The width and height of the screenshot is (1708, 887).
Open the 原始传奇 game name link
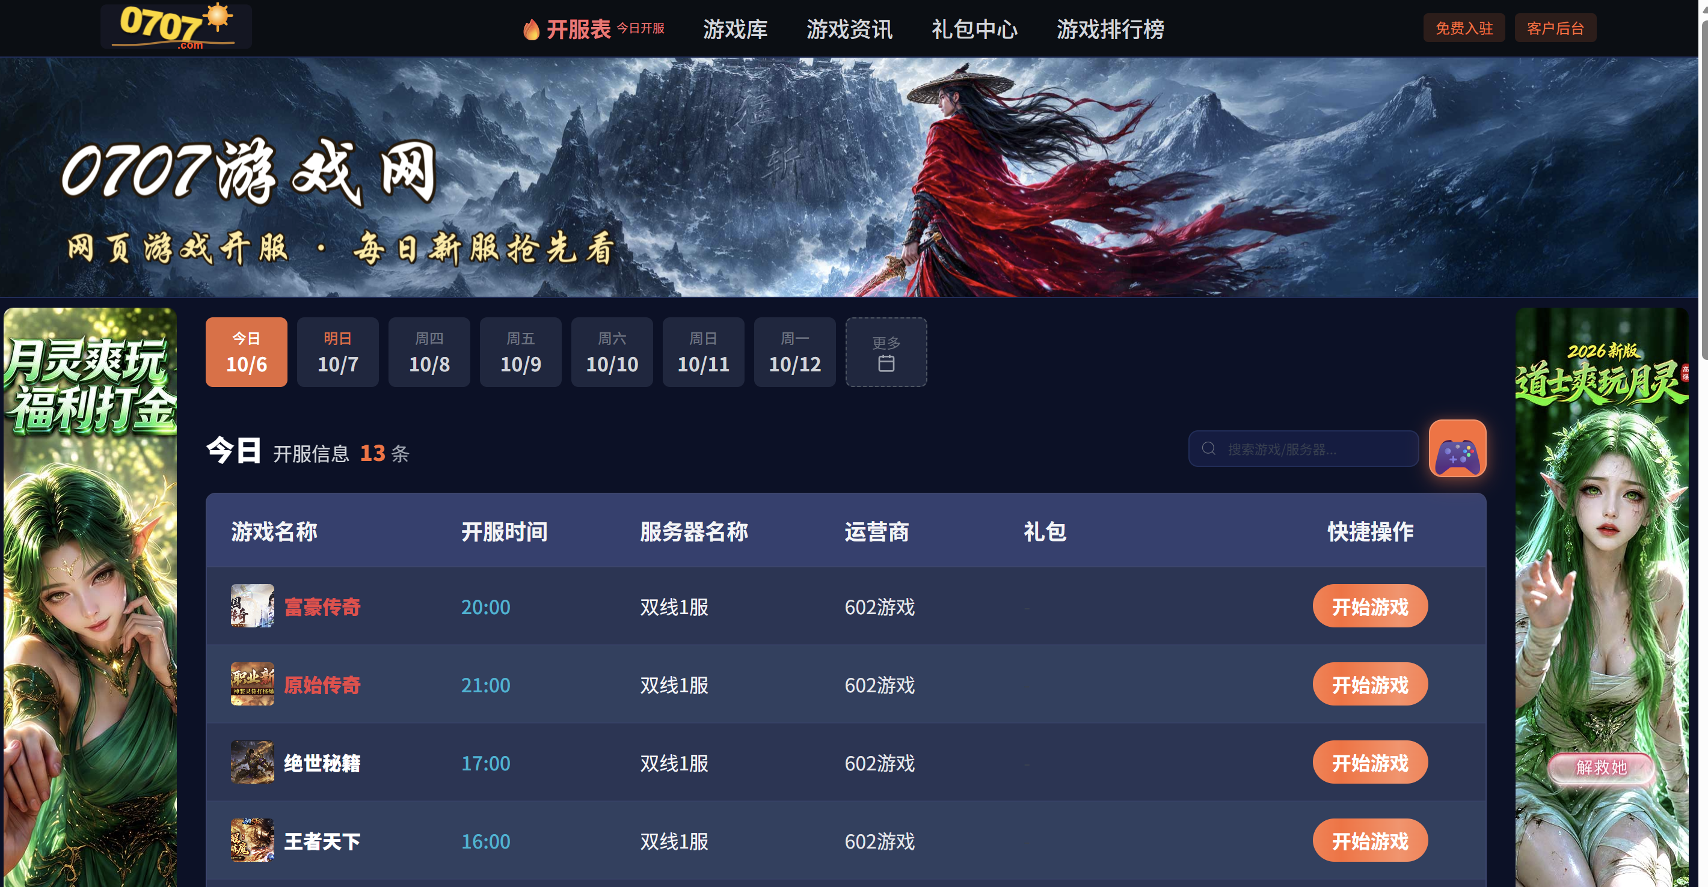pyautogui.click(x=322, y=685)
